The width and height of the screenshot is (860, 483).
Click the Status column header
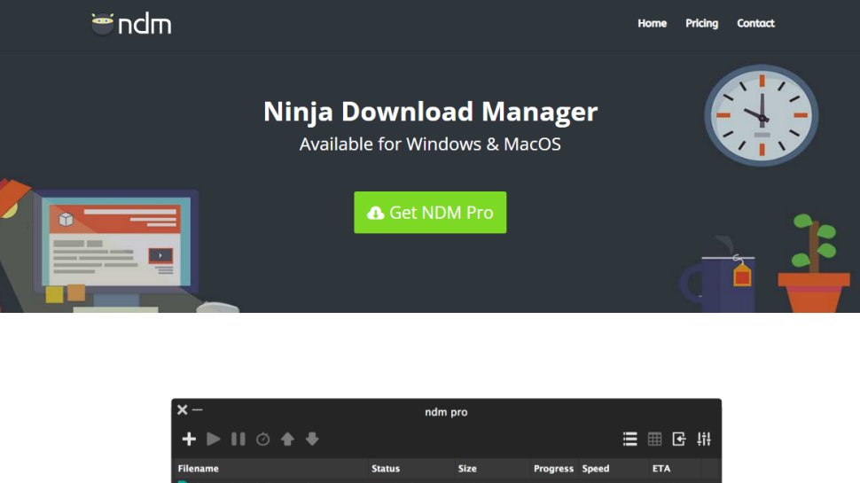tap(386, 469)
